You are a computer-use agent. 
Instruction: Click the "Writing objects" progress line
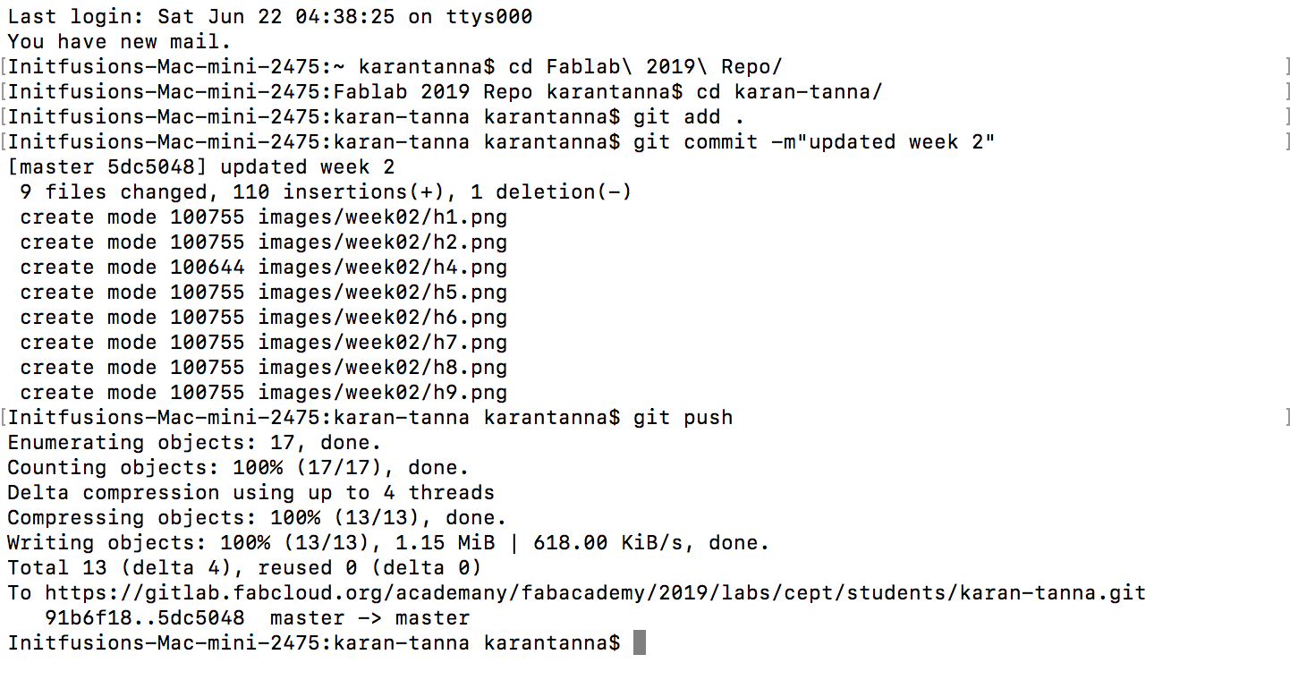tap(388, 542)
